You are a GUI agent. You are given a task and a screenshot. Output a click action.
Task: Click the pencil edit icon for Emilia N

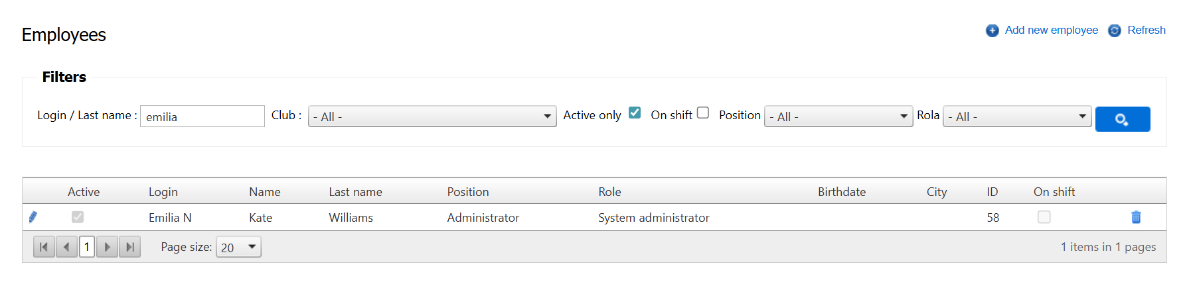tap(33, 217)
